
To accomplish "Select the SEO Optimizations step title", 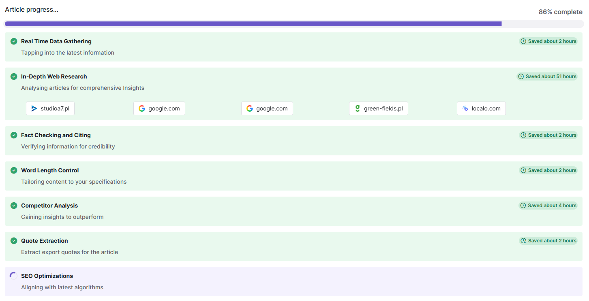I will [x=47, y=276].
